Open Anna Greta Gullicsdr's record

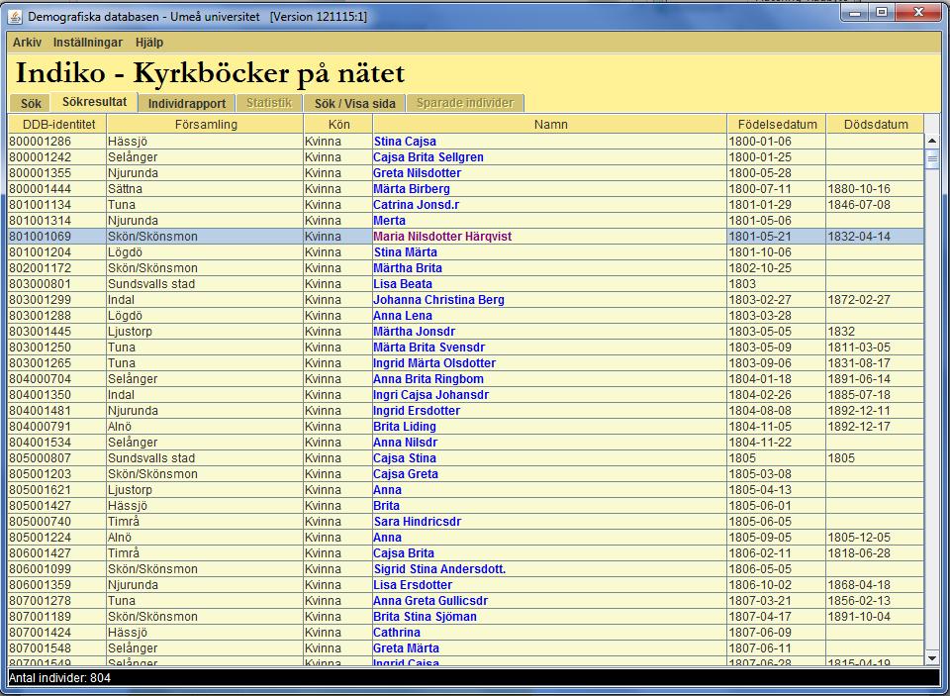click(x=430, y=600)
